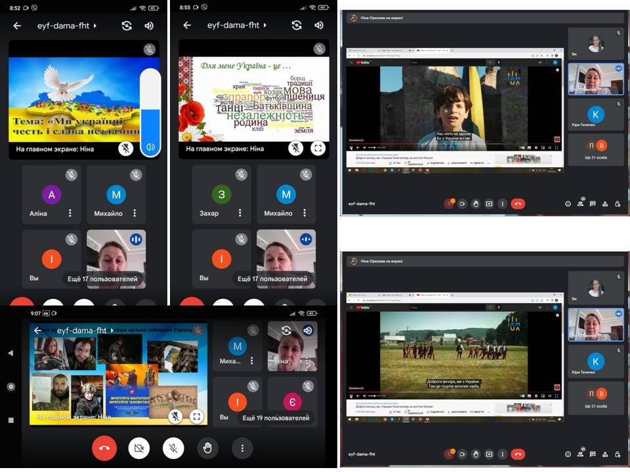Select Кіра Теличко's tile in top desktop window
630x472 pixels.
click(595, 114)
